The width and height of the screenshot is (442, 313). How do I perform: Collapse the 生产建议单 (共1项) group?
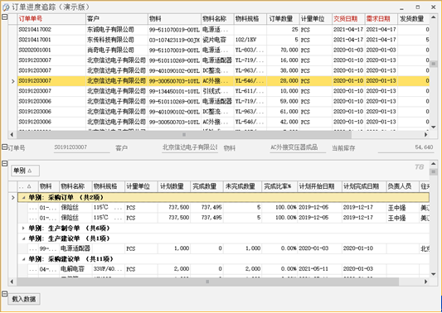click(24, 238)
